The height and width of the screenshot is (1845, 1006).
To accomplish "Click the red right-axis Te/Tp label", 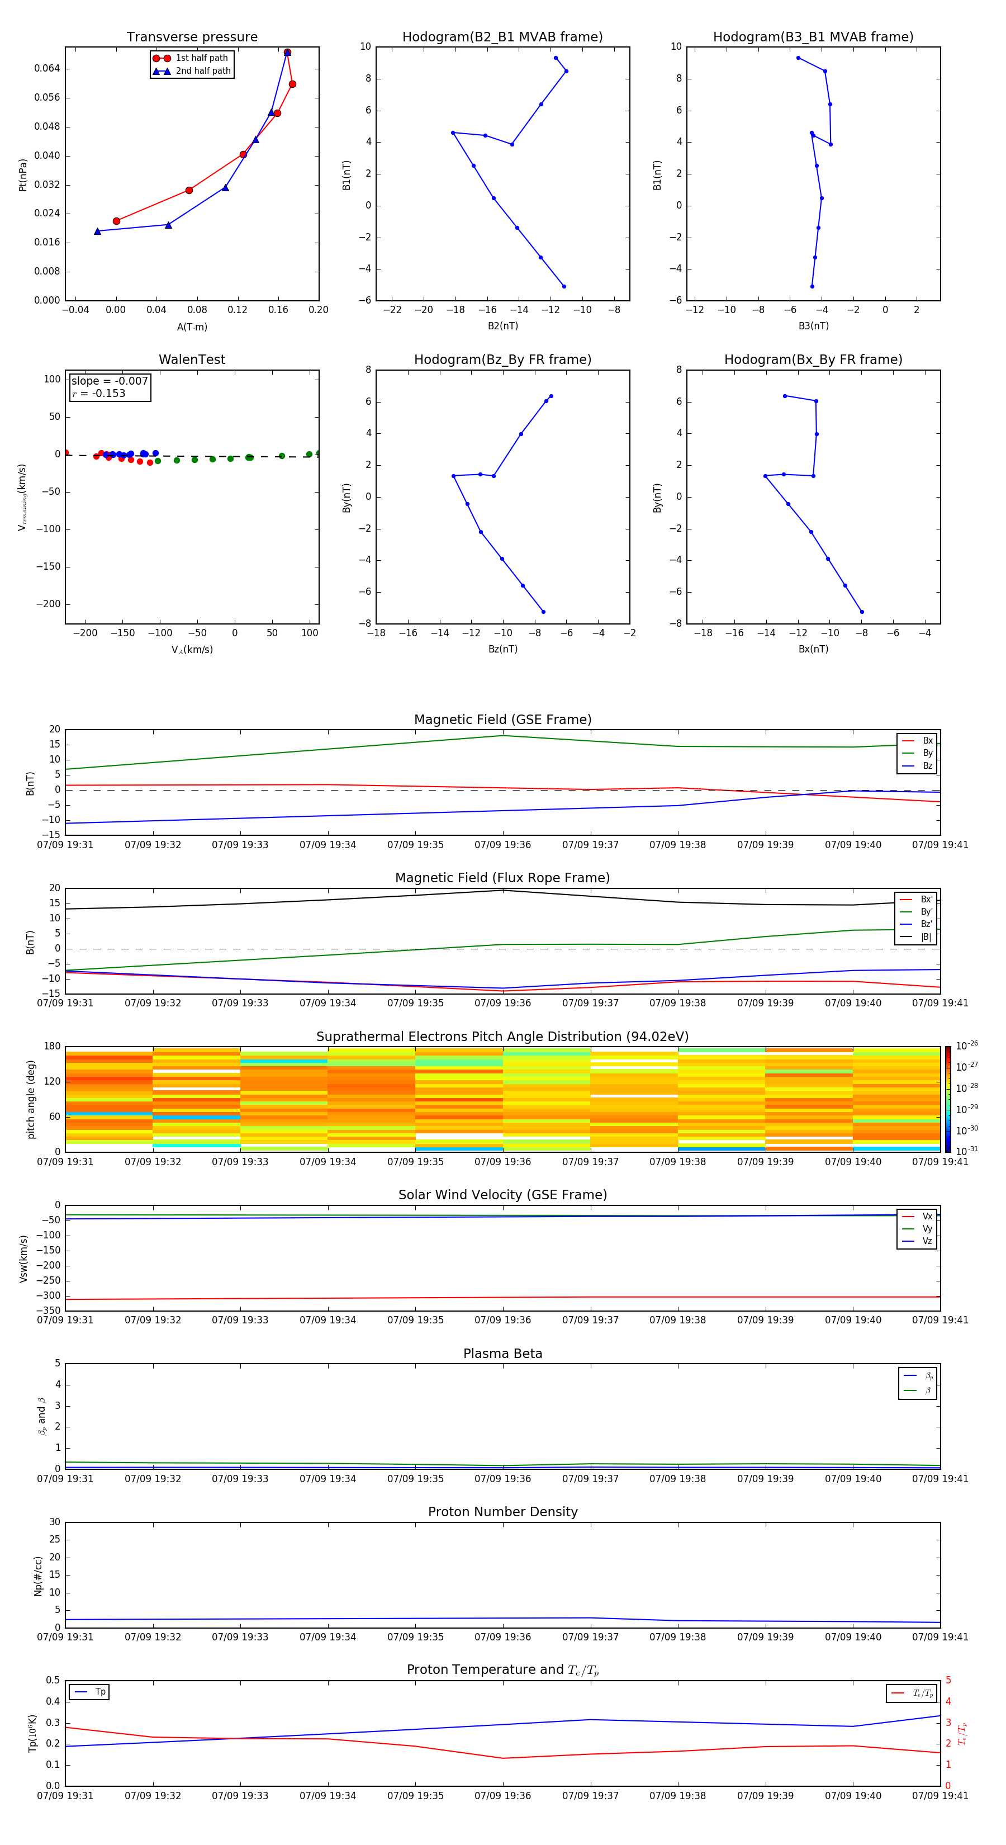I will coord(962,1733).
